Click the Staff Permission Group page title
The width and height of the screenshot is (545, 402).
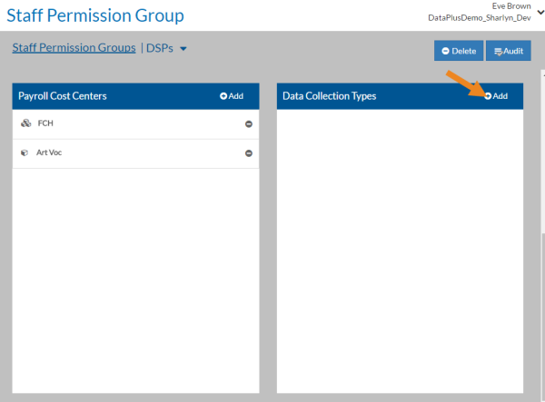coord(95,15)
